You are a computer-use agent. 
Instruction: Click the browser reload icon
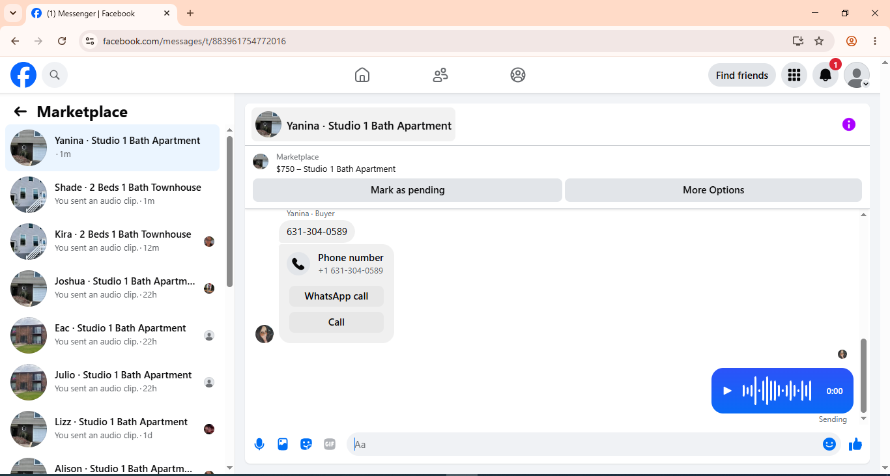(x=62, y=41)
